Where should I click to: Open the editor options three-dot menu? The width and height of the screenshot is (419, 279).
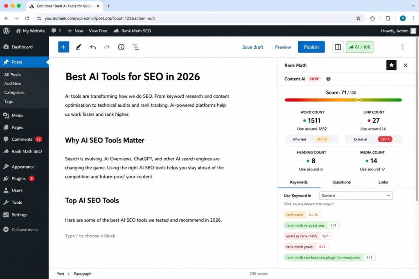click(x=403, y=47)
